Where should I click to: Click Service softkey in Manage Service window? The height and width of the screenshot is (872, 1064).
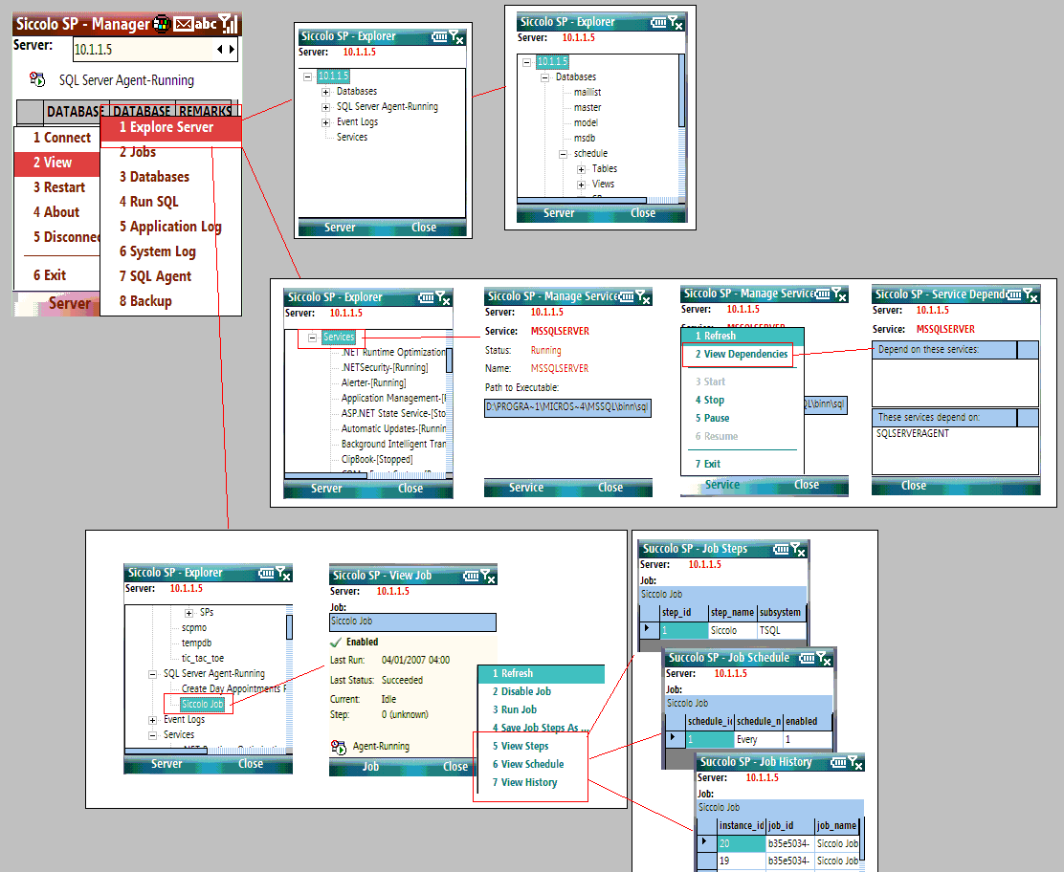[x=526, y=488]
